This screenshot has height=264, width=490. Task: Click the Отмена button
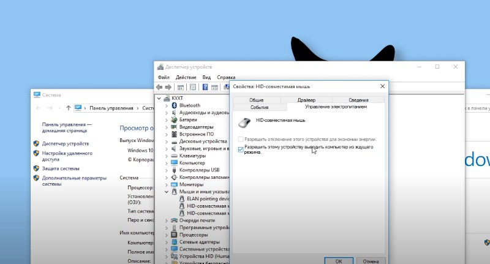[371, 260]
